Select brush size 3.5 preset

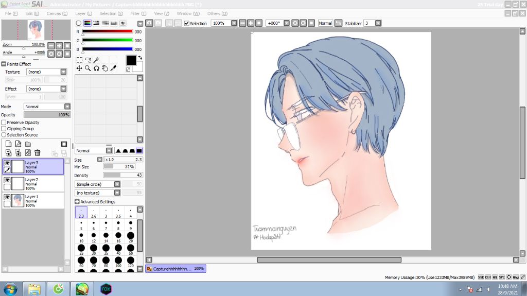point(118,213)
